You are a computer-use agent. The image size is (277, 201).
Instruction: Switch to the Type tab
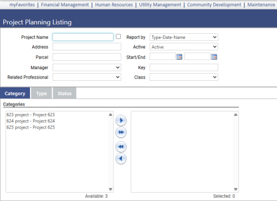[x=42, y=94]
